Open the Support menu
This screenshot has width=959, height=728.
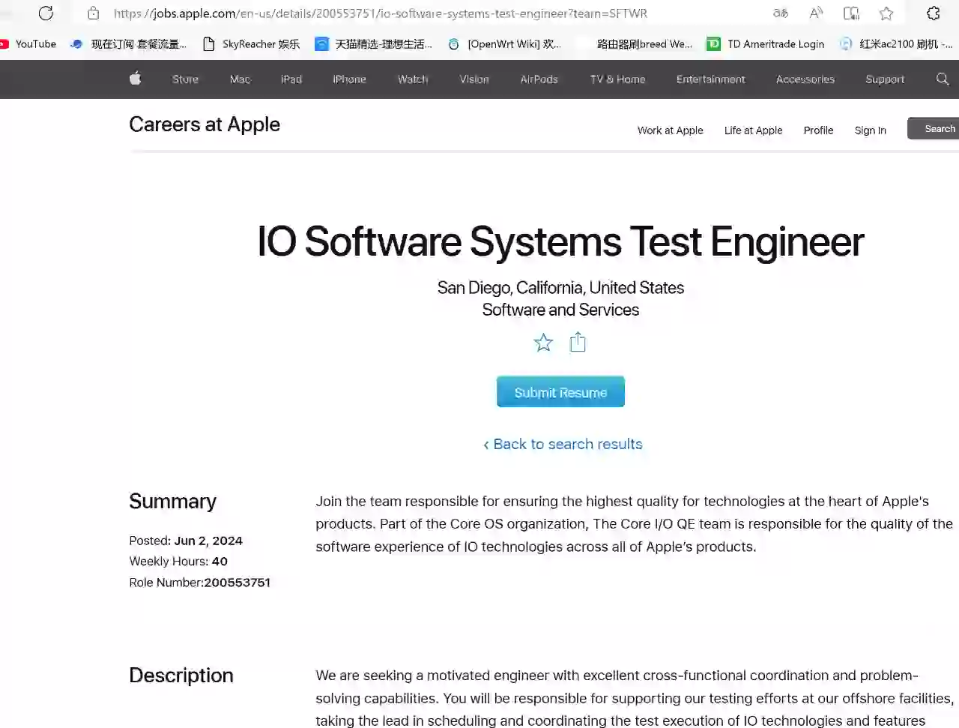click(885, 79)
